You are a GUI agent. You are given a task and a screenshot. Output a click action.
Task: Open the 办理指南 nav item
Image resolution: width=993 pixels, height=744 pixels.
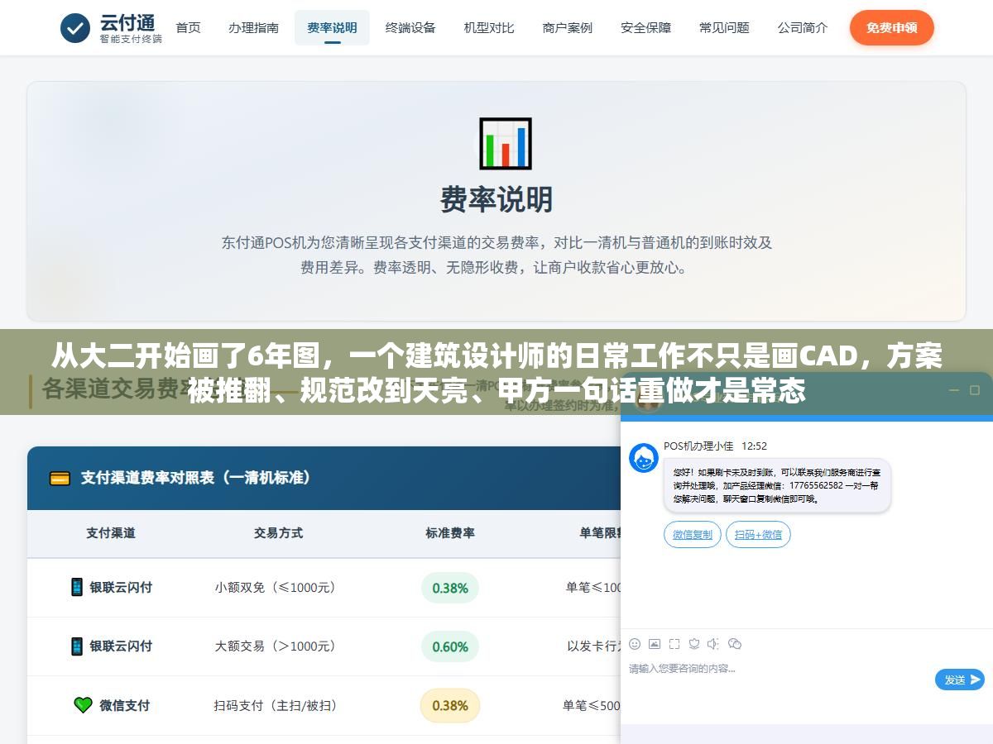coord(253,27)
